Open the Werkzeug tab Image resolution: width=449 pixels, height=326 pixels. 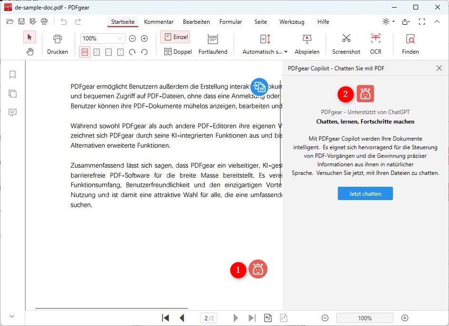tap(292, 22)
